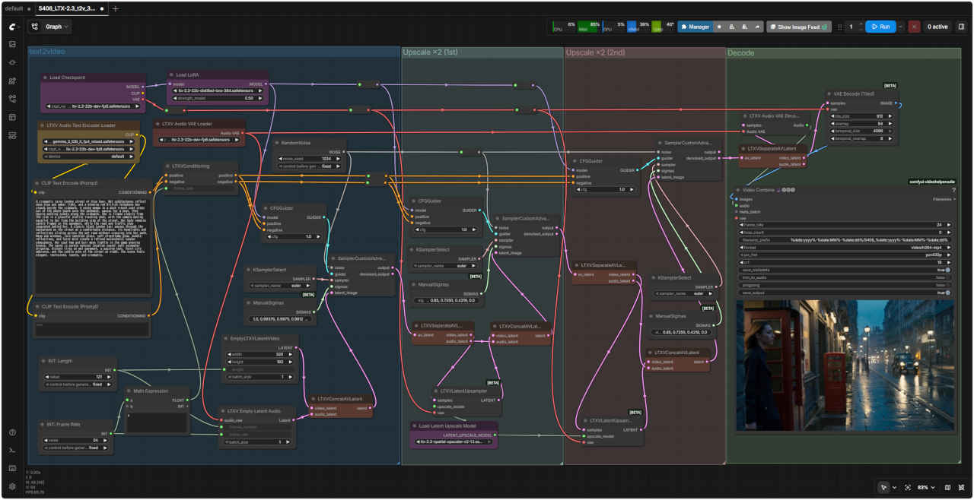This screenshot has height=500, width=974.
Task: Collapse the Math Expression node dot
Action: [129, 391]
